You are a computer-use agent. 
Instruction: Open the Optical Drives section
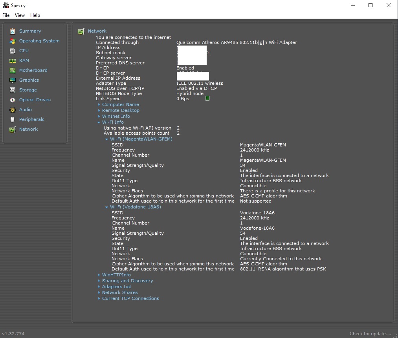coord(35,100)
